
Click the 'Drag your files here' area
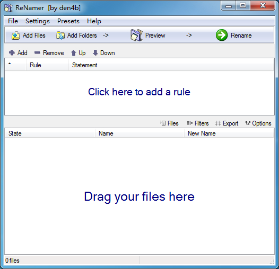point(139,196)
